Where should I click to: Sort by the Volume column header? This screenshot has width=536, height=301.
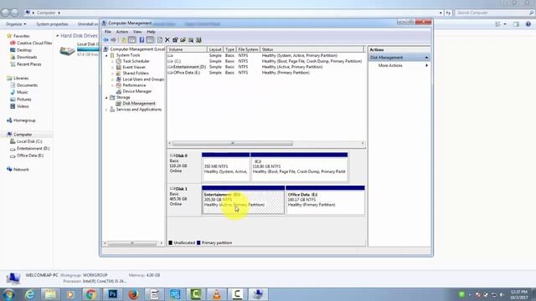pos(187,49)
